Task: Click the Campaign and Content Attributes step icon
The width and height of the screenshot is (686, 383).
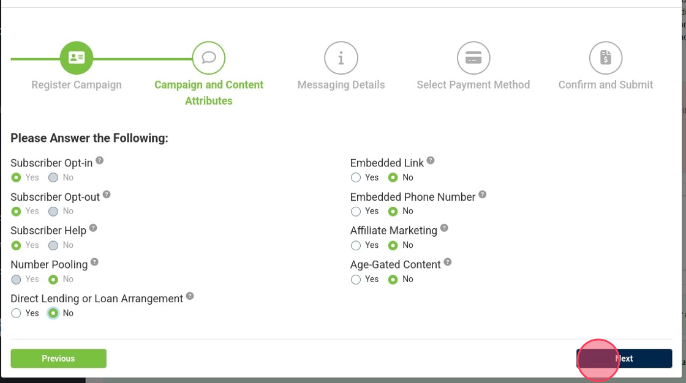Action: 209,58
